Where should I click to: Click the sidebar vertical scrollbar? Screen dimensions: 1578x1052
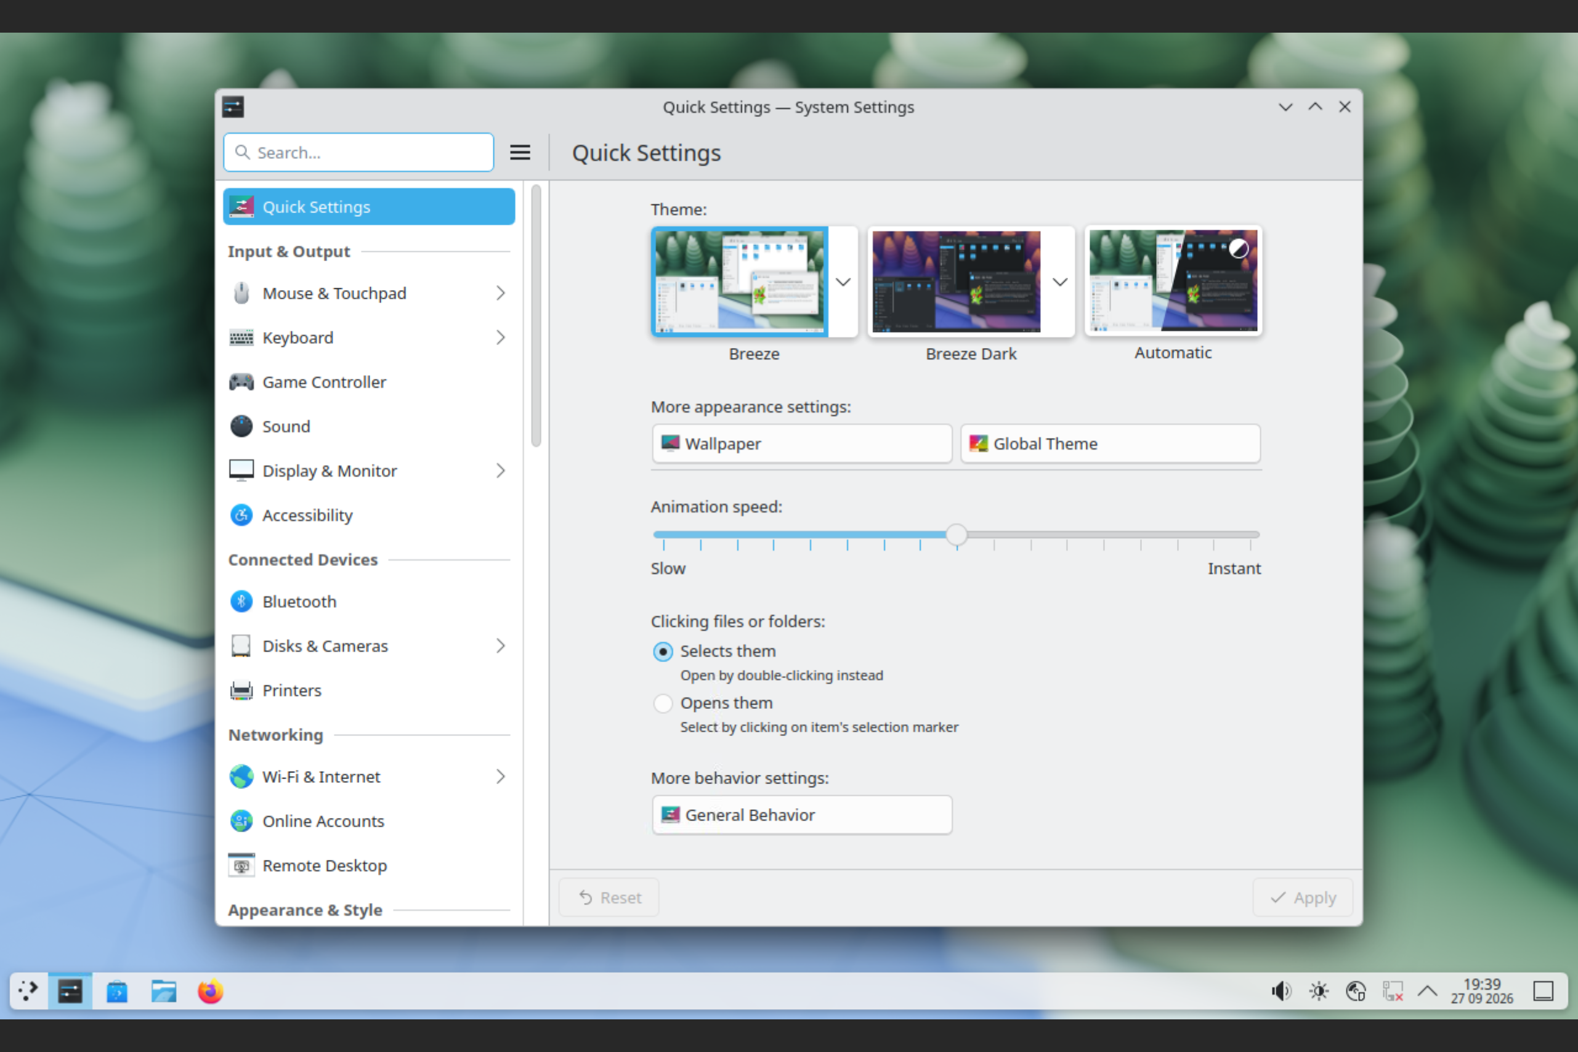tap(535, 316)
